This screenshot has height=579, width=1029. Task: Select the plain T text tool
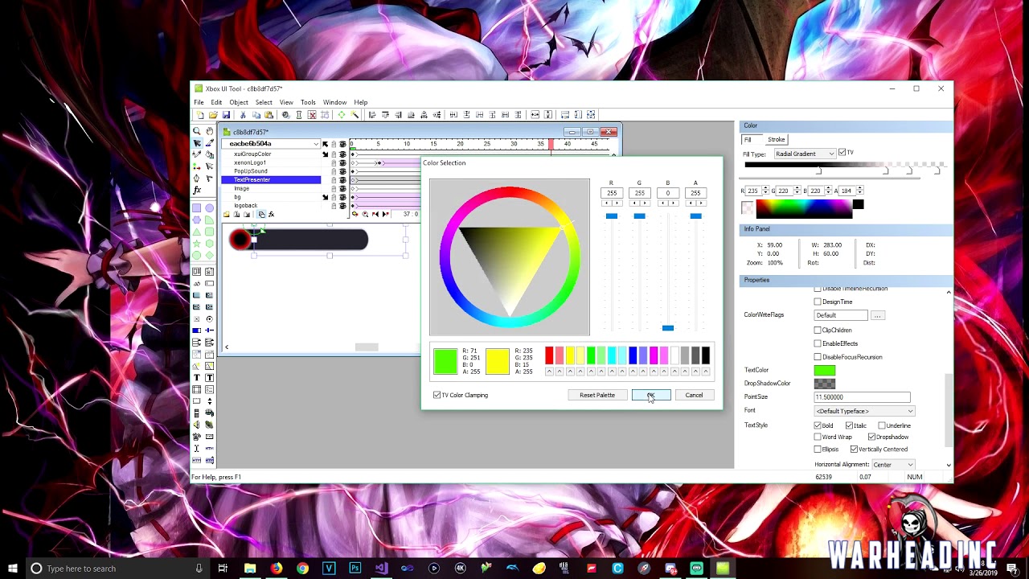197,378
